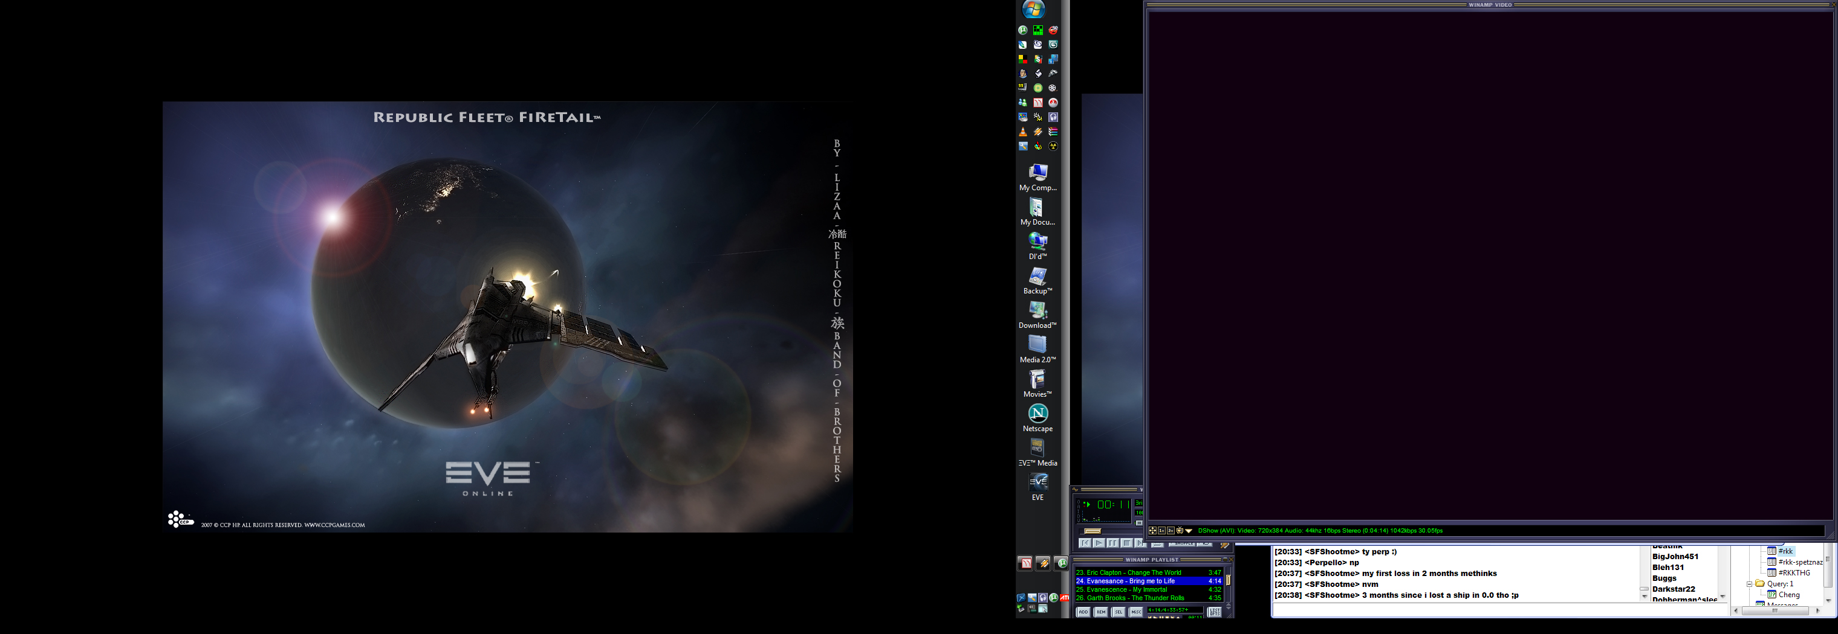This screenshot has height=634, width=1838.
Task: Stop Winamp playback
Action: (x=1126, y=543)
